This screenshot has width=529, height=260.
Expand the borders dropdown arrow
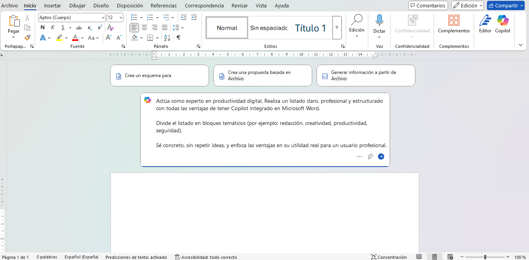(157, 38)
